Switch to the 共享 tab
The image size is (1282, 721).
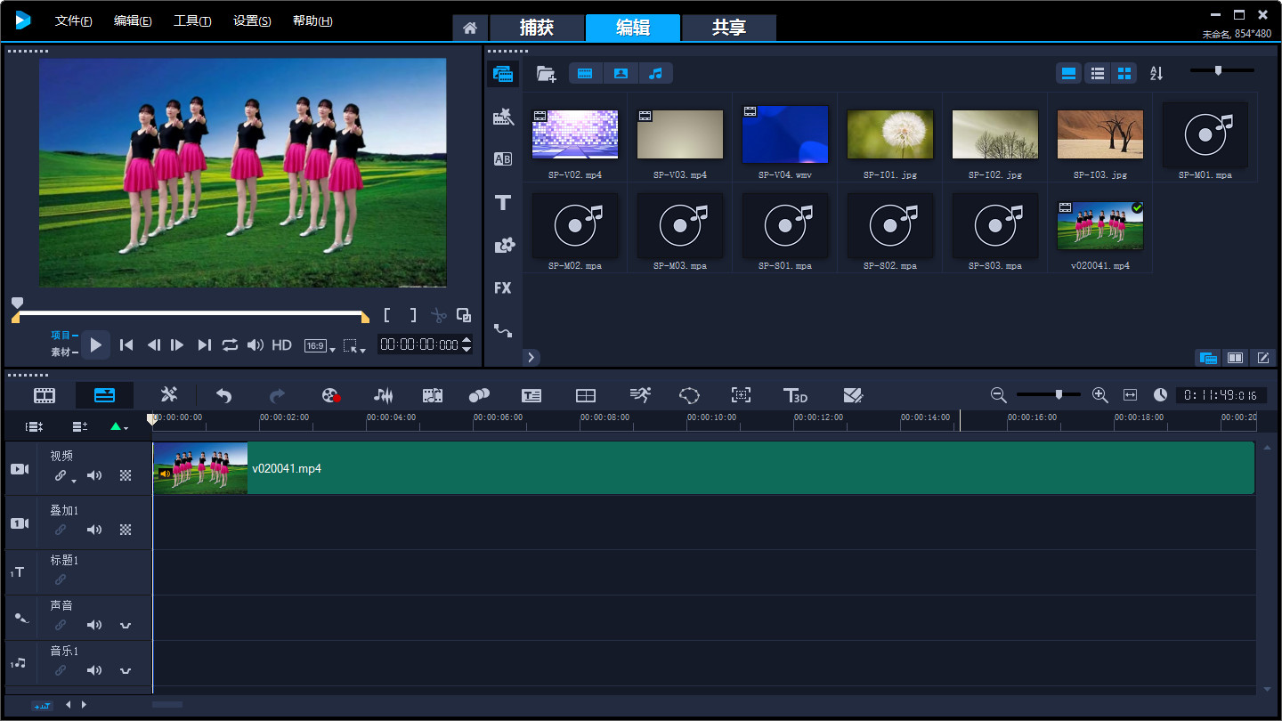click(728, 28)
